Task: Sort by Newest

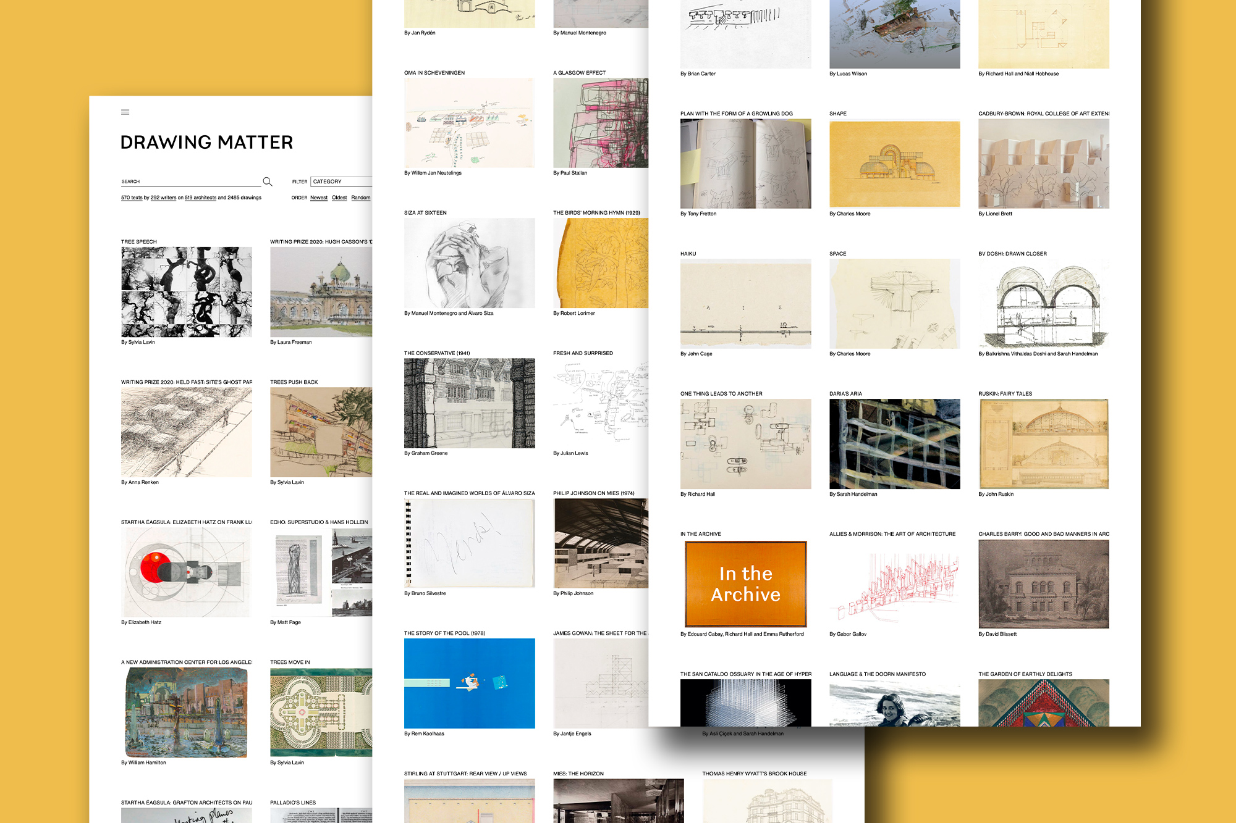Action: (319, 198)
